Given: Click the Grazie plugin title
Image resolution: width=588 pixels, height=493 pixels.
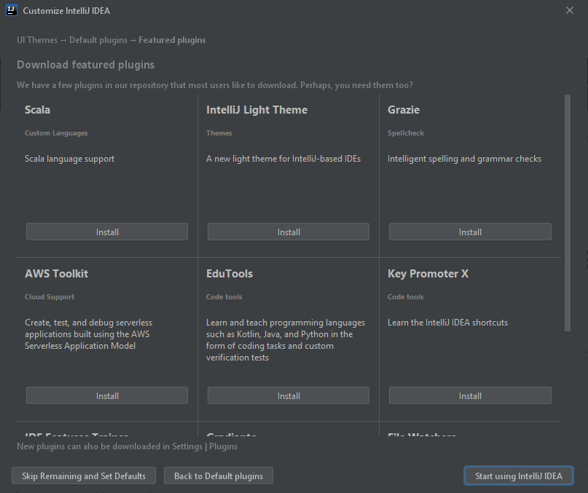Looking at the screenshot, I should pyautogui.click(x=404, y=110).
